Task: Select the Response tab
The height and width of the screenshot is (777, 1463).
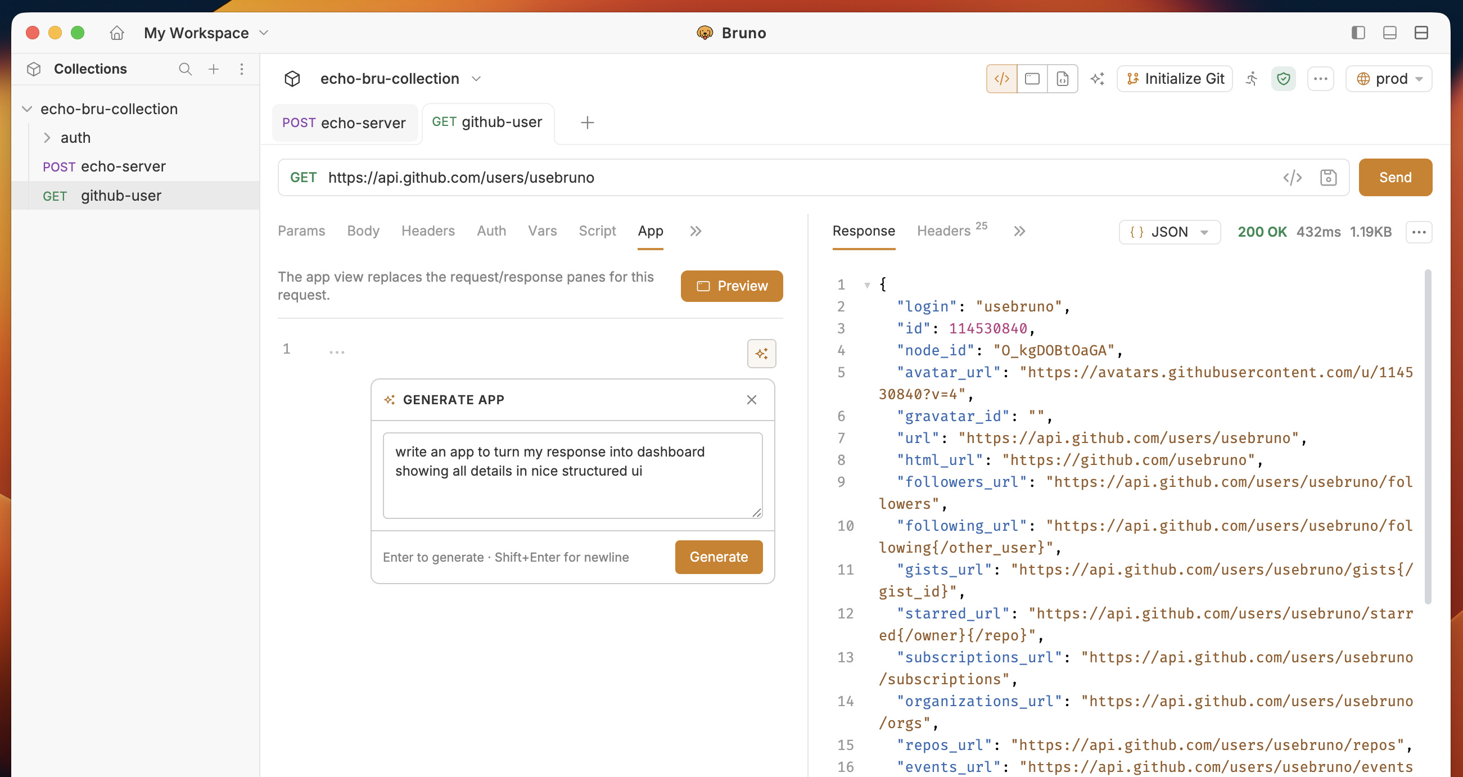Action: 864,231
